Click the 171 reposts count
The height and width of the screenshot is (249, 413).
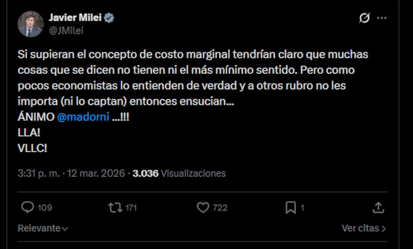pos(131,208)
